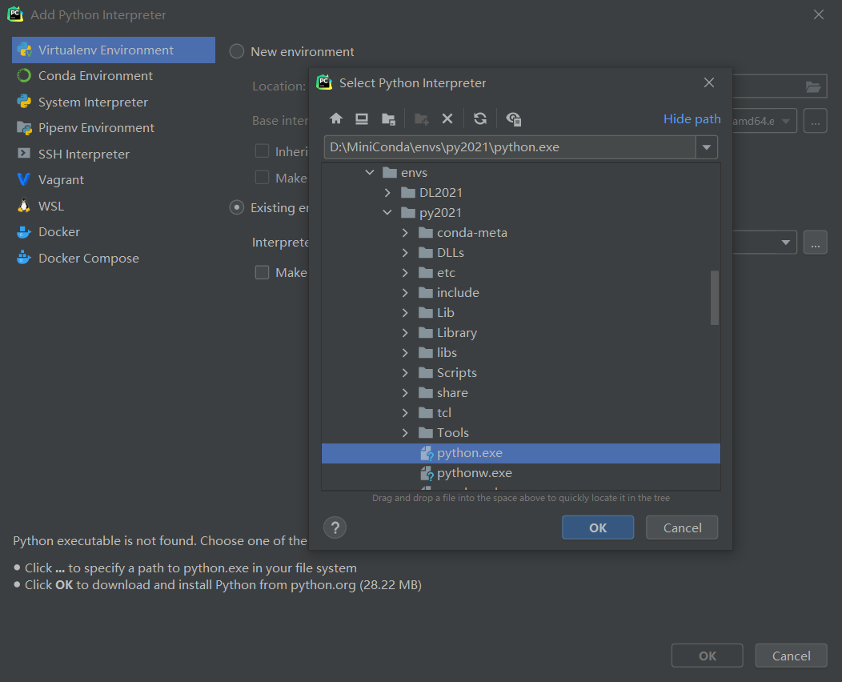
Task: Click browse button next to Base interpreter
Action: click(815, 121)
